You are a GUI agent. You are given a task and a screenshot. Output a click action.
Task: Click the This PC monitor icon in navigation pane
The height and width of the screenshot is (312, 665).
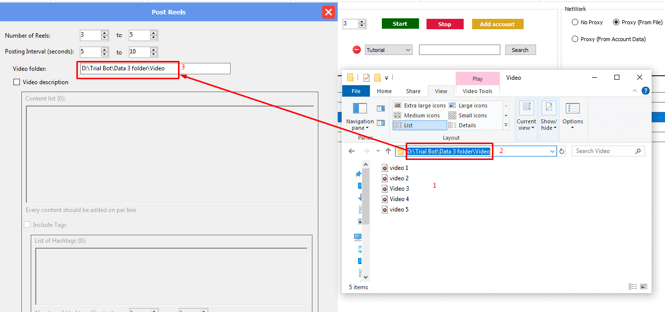tap(358, 237)
